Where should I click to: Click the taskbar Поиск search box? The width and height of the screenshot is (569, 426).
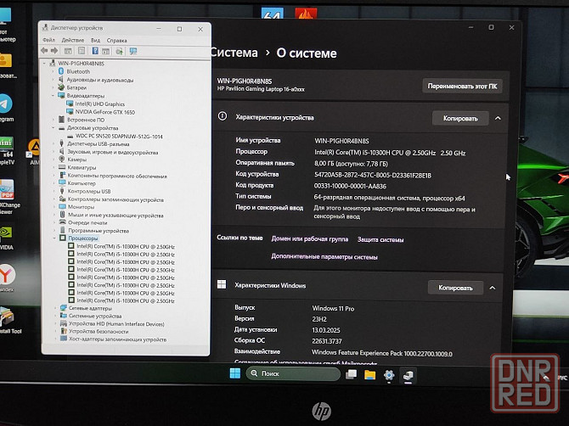293,373
